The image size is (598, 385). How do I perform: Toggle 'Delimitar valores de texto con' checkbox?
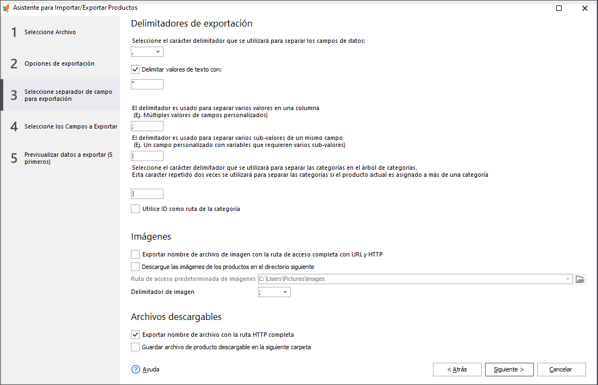(x=135, y=69)
